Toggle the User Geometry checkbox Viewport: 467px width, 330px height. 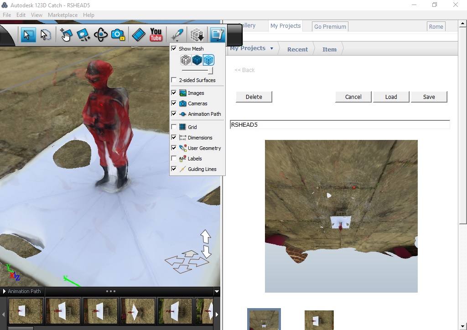pos(174,148)
